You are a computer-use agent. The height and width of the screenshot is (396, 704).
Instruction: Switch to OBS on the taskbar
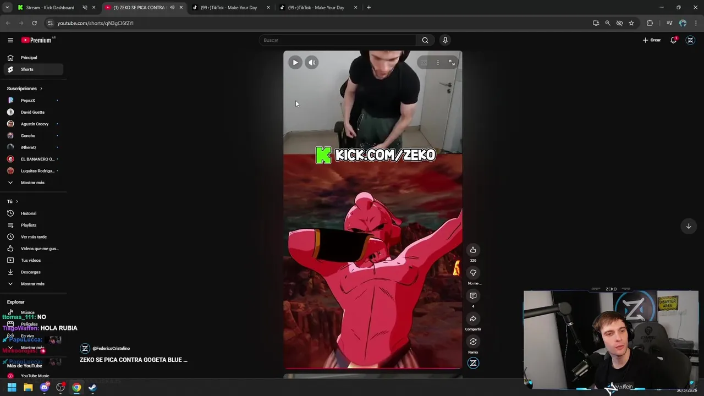pos(61,387)
